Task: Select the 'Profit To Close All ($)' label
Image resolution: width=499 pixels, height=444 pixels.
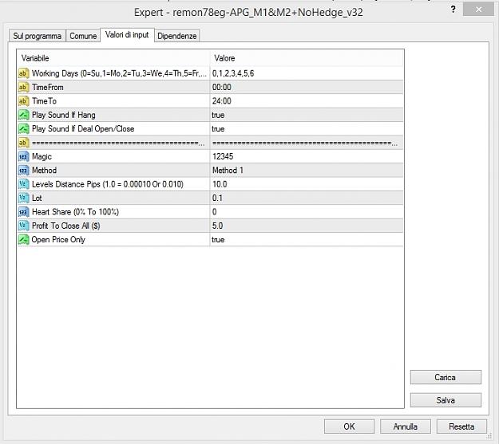Action: coord(66,226)
